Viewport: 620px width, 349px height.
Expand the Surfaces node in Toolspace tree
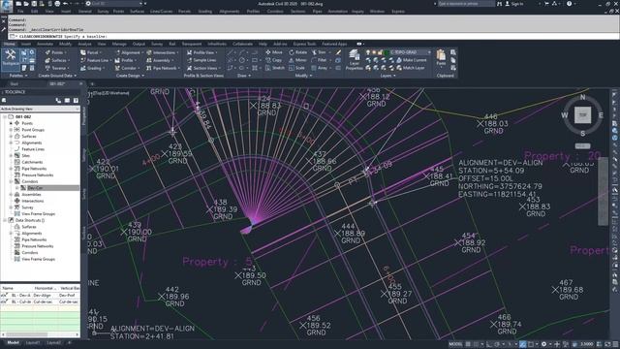[11, 136]
